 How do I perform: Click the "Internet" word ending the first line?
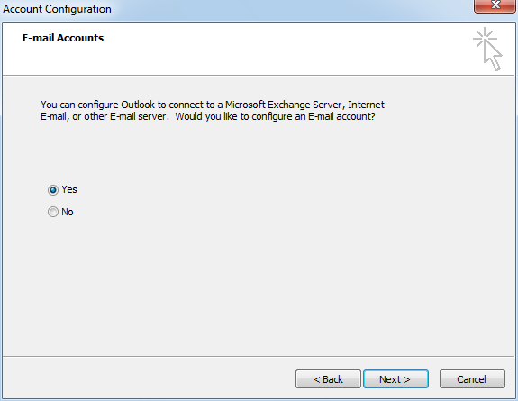click(x=366, y=105)
